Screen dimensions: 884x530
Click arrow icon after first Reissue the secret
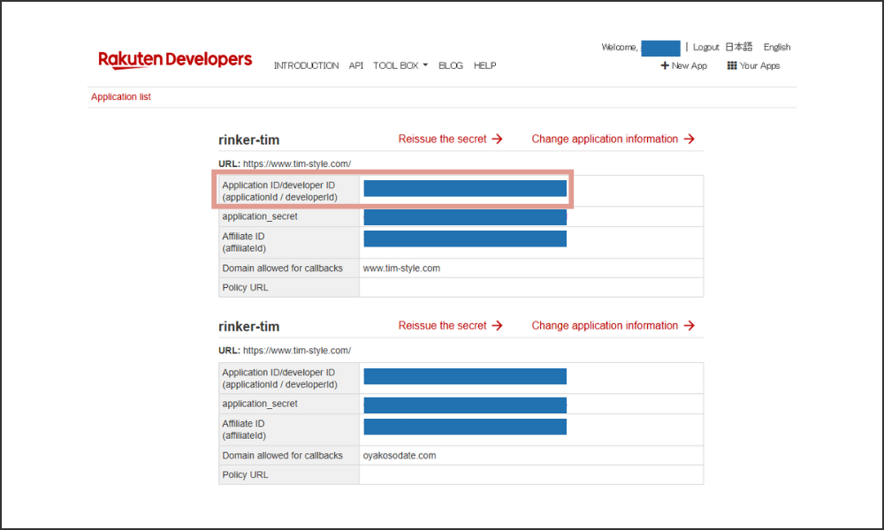pyautogui.click(x=497, y=139)
